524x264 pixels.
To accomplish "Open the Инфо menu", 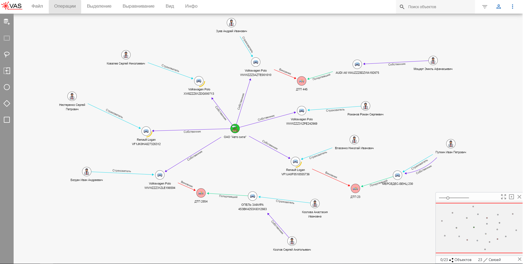I will 191,6.
